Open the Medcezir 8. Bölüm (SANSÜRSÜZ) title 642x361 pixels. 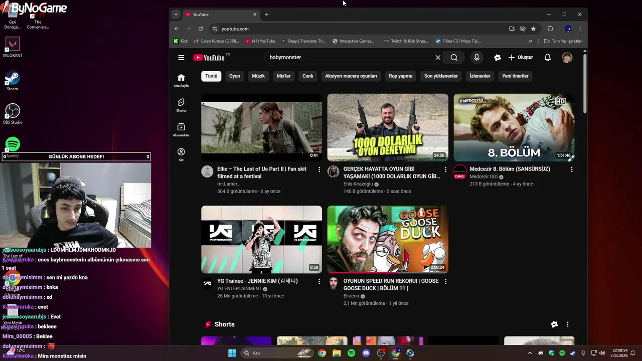tap(510, 169)
